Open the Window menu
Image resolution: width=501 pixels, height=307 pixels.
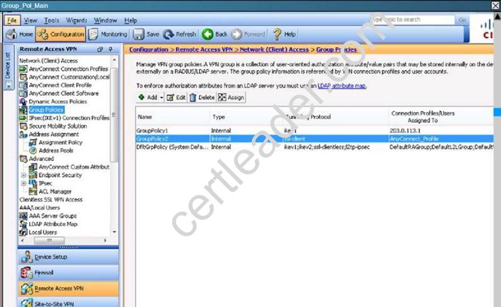(x=105, y=20)
